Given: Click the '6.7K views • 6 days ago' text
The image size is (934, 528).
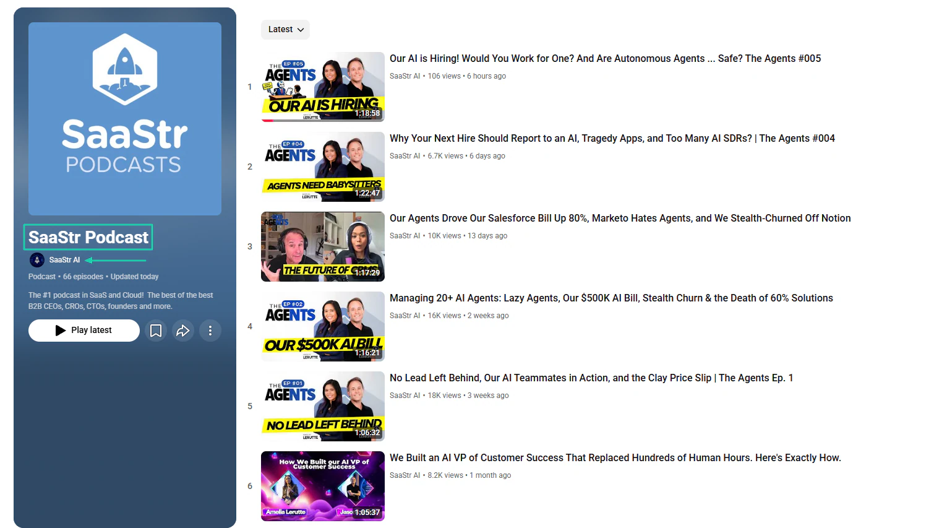Looking at the screenshot, I should click(x=466, y=156).
